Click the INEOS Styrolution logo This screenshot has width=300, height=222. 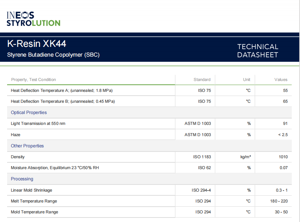33,19
